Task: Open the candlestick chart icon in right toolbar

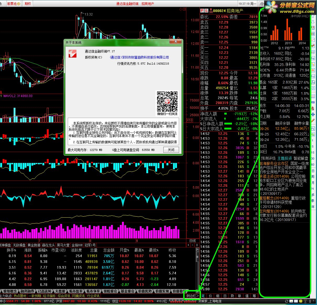Action: click(x=313, y=46)
